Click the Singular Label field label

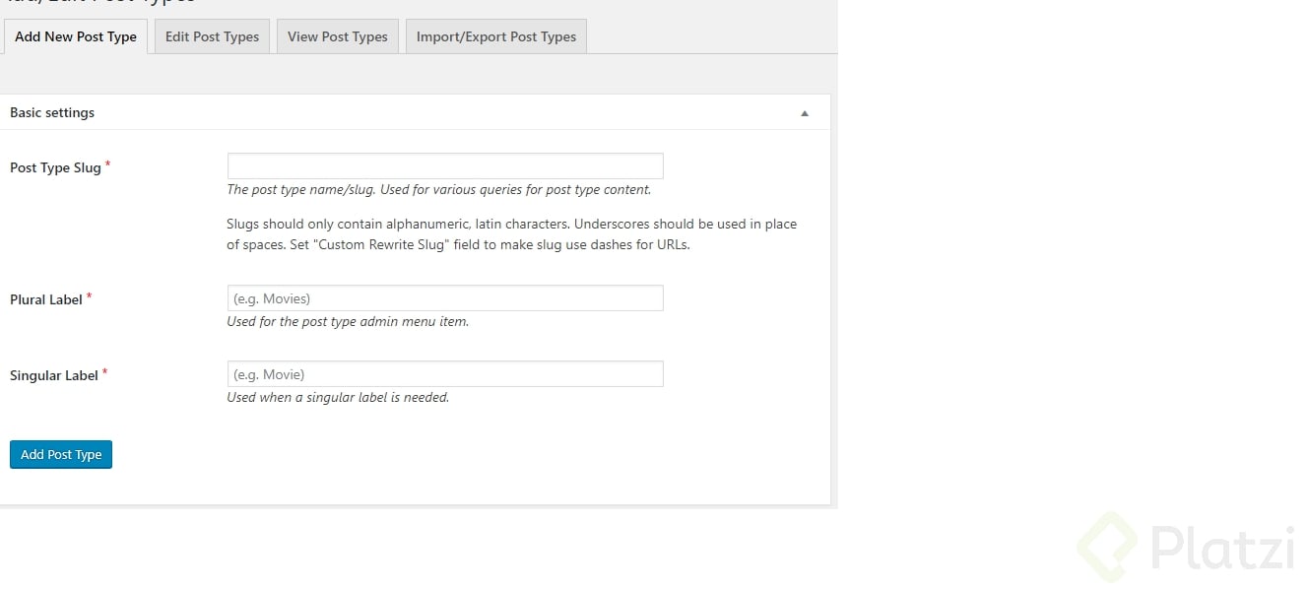54,375
